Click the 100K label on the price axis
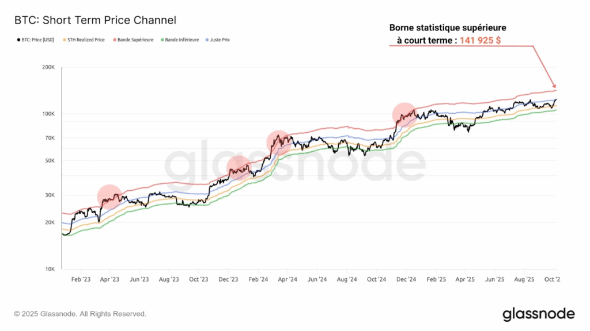 tap(47, 114)
